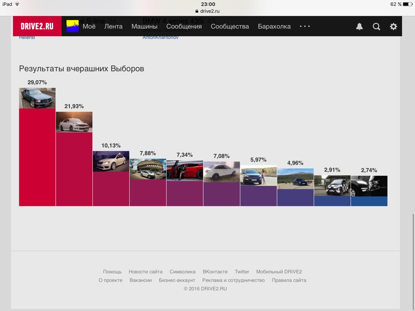This screenshot has height=311, width=415.
Task: Open the 7,88% Colosseum car photo
Action: pos(148,169)
